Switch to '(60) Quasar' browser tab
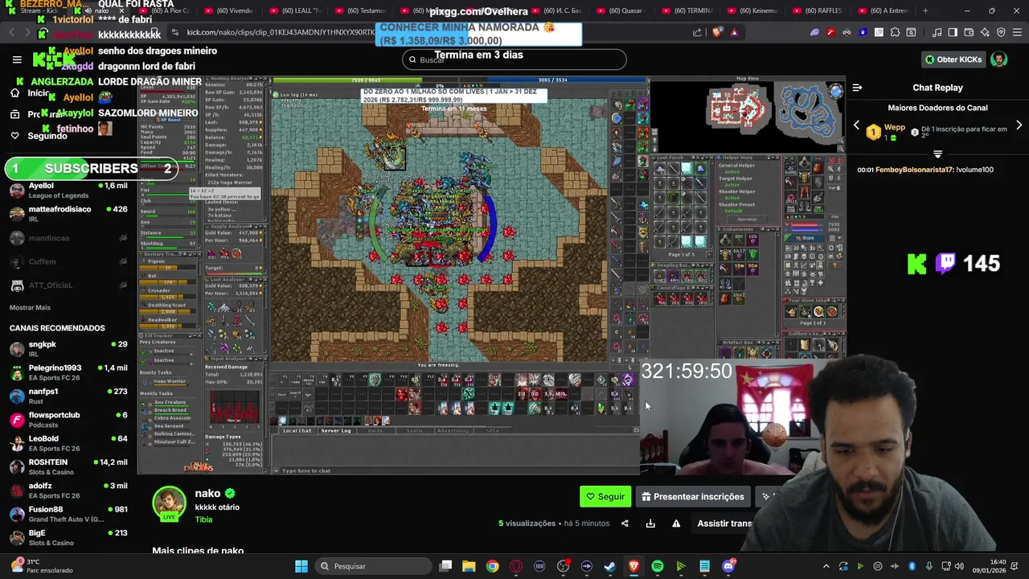The width and height of the screenshot is (1029, 579). point(620,10)
